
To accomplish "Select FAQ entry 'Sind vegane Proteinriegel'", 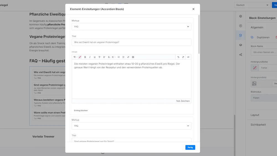I will tap(49, 89).
